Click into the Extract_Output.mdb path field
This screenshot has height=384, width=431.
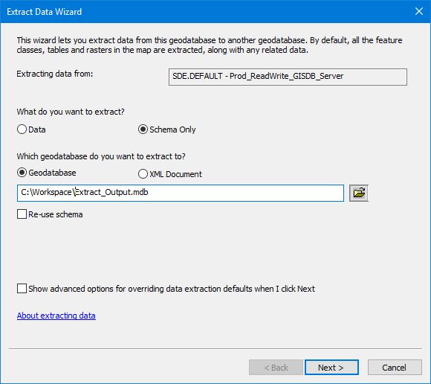click(x=181, y=193)
